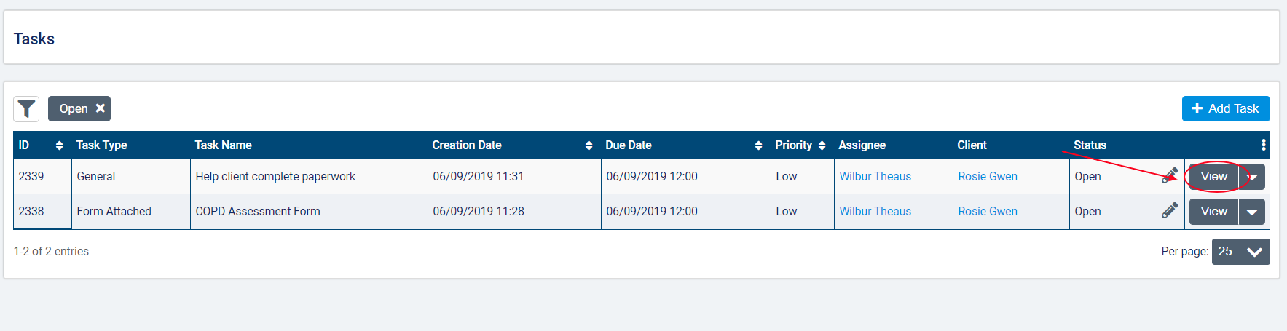Viewport: 1287px width, 331px height.
Task: Sort tasks by ID column
Action: click(x=59, y=145)
